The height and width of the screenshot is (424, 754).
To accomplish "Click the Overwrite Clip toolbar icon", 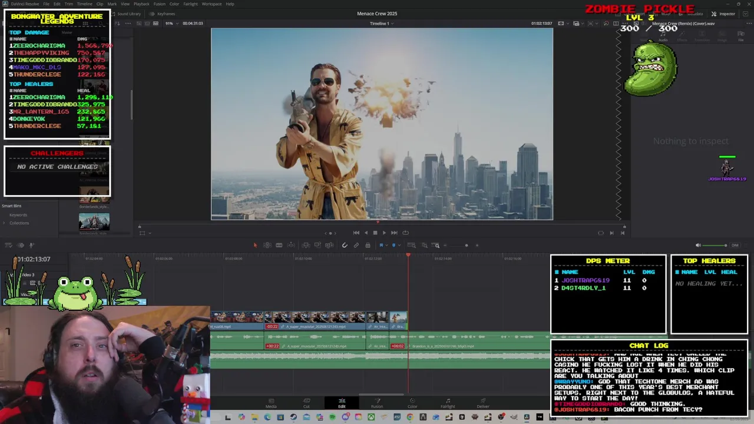I will (x=318, y=245).
